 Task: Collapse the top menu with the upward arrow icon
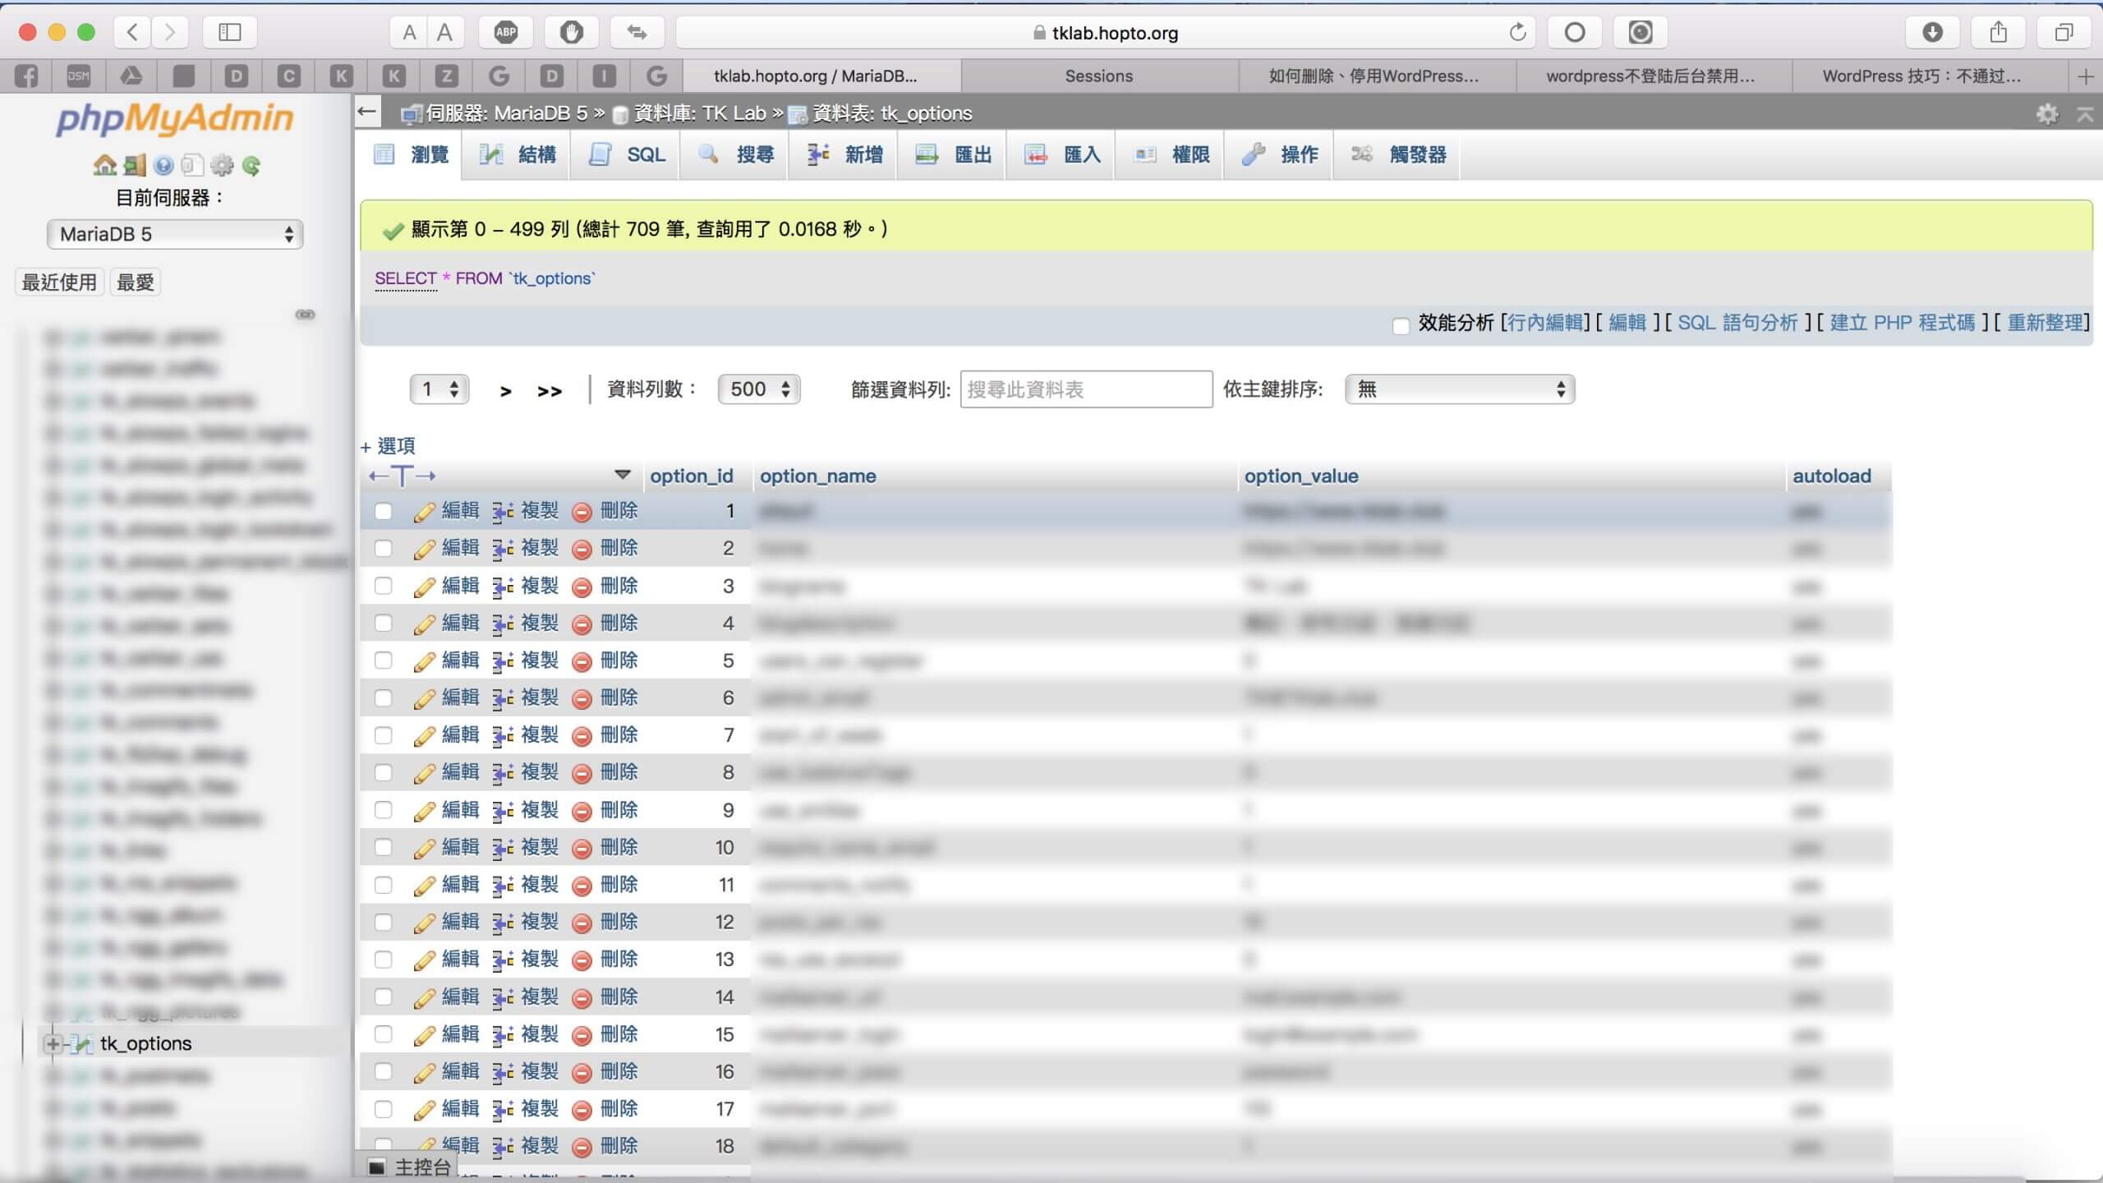pos(2085,113)
